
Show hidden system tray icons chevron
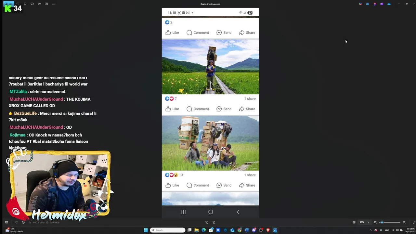[x=370, y=230]
